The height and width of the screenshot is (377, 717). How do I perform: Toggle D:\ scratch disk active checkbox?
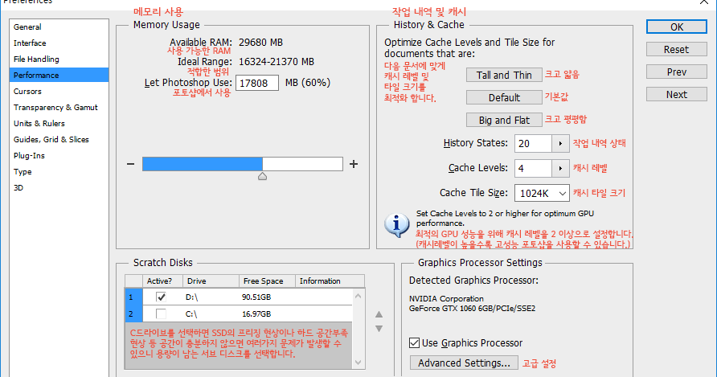161,297
